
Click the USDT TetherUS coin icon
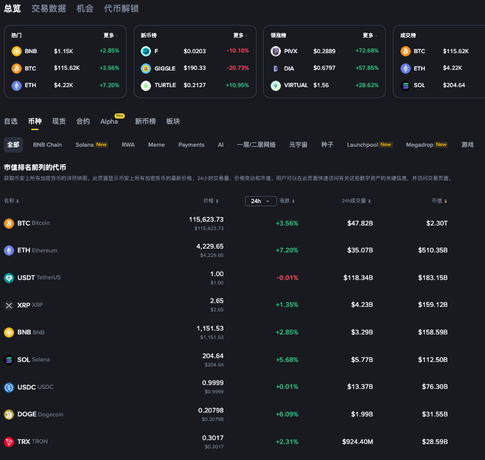tap(9, 278)
